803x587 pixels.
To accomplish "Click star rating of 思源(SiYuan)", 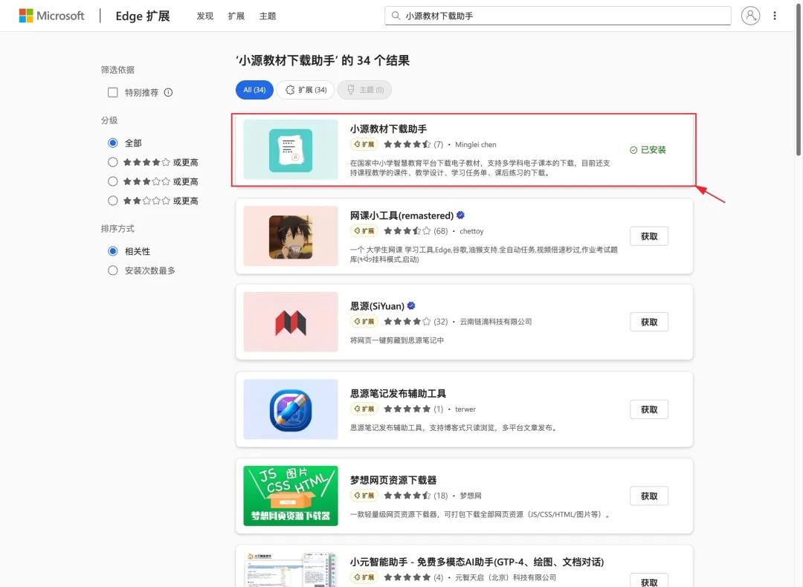I will pos(407,322).
